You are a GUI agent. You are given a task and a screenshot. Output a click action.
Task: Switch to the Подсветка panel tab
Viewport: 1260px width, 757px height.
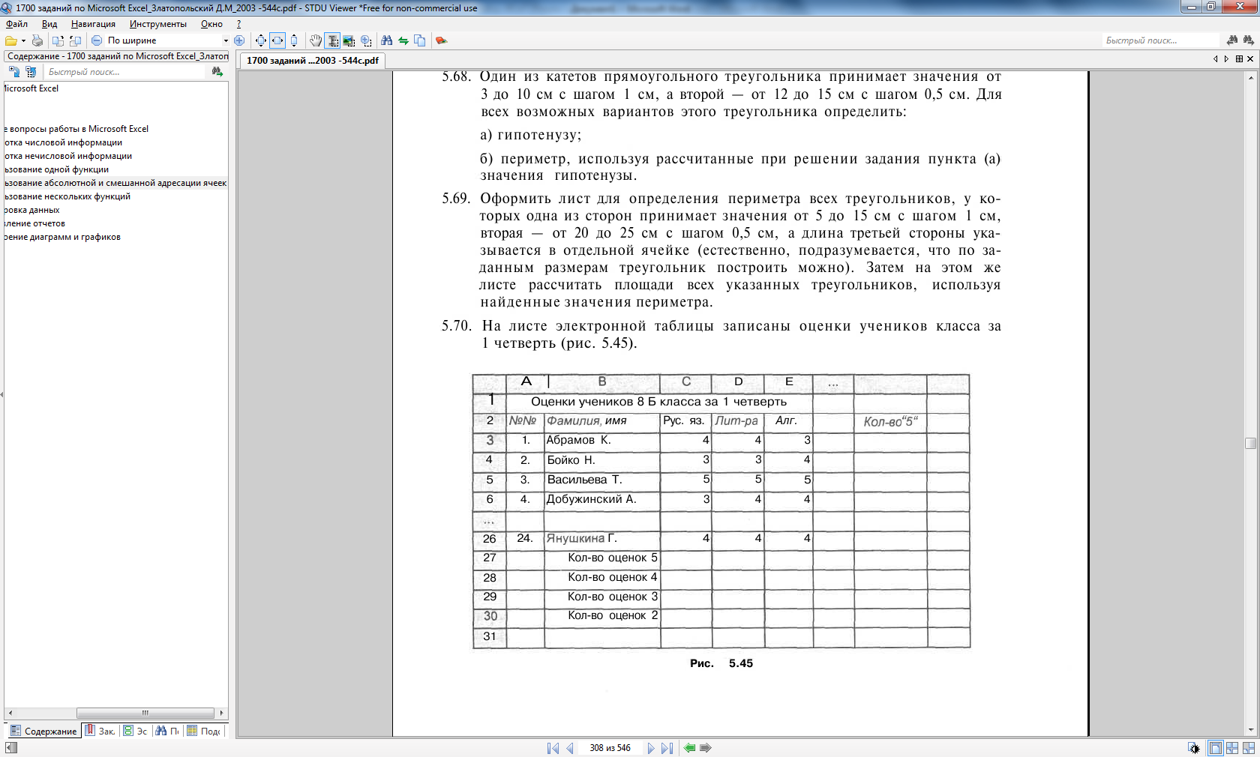click(204, 731)
